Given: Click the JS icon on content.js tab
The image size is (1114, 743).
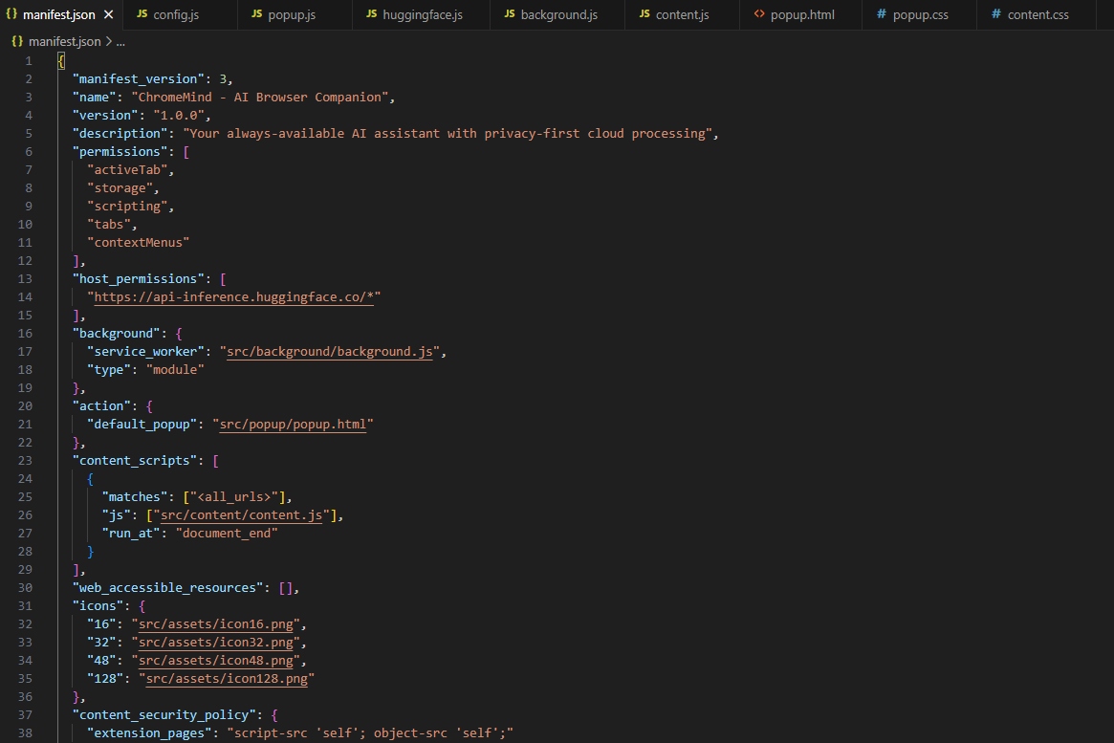Looking at the screenshot, I should click(644, 14).
